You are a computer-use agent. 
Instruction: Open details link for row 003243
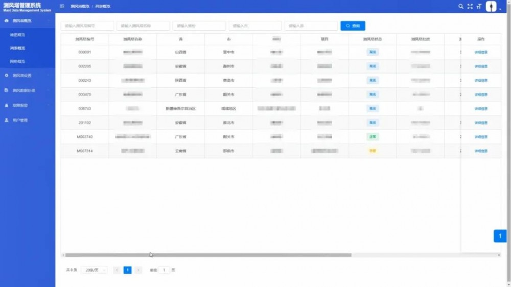pyautogui.click(x=481, y=81)
